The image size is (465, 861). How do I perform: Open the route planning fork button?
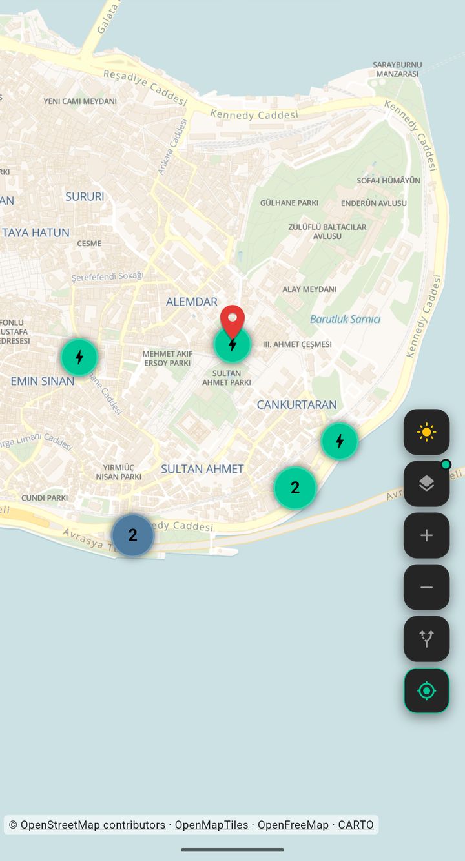pyautogui.click(x=426, y=639)
